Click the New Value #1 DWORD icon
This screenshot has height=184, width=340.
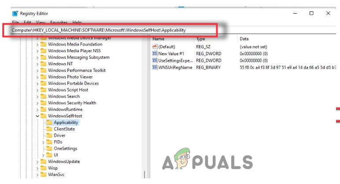155,53
